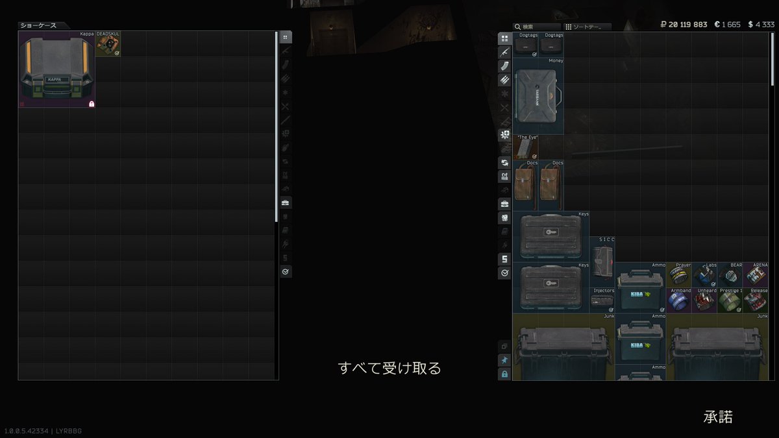Filter stash by magazines icon
This screenshot has width=779, height=438.
tap(504, 66)
